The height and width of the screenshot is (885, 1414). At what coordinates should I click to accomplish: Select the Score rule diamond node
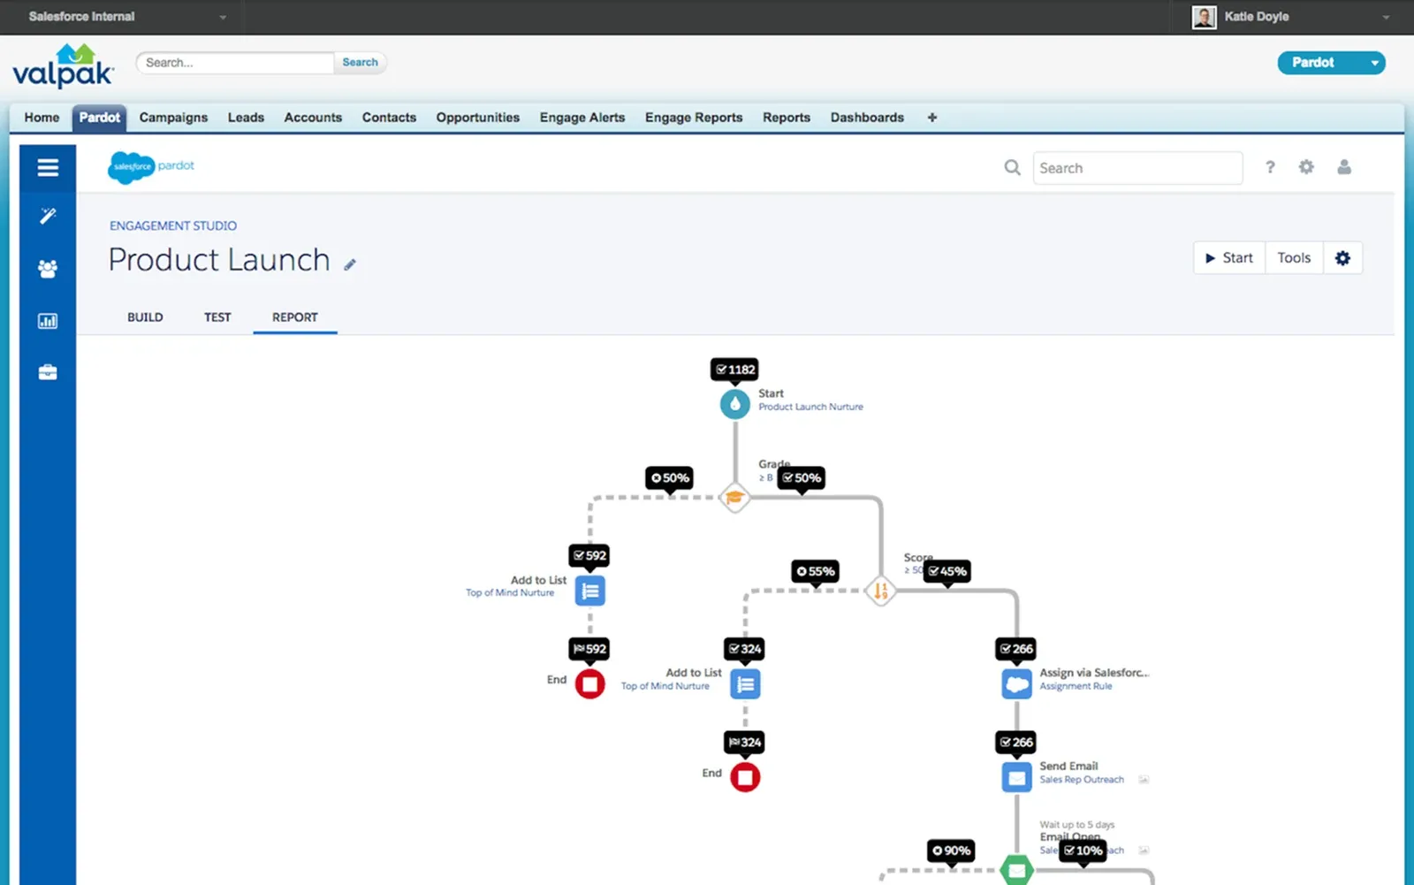[880, 591]
